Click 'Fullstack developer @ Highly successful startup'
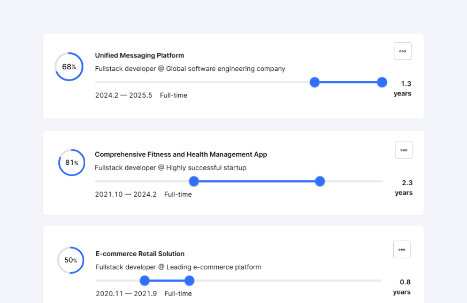 (x=170, y=168)
